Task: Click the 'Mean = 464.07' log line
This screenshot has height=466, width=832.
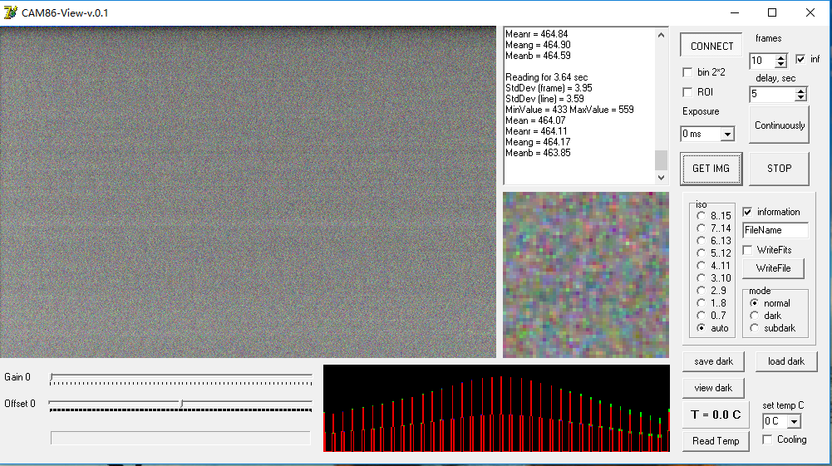Action: (x=535, y=120)
